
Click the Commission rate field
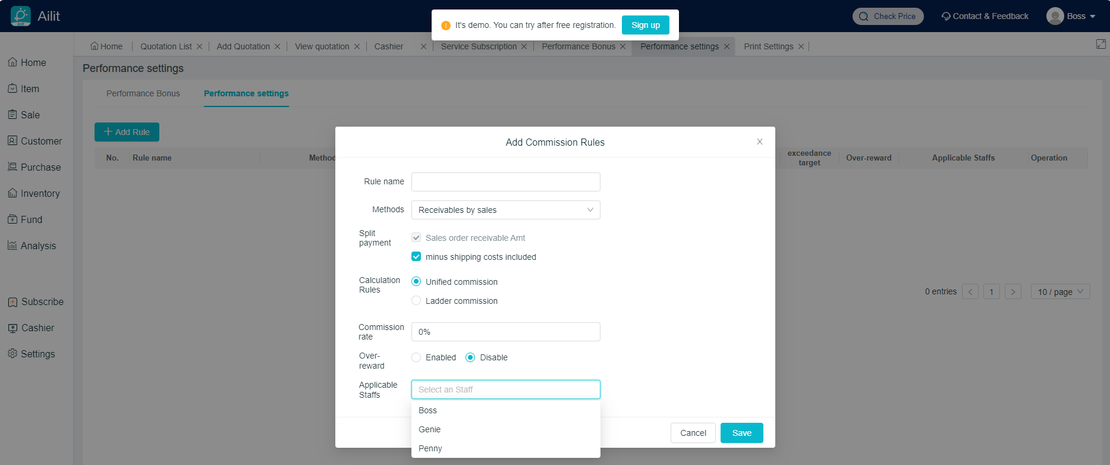[x=505, y=332]
